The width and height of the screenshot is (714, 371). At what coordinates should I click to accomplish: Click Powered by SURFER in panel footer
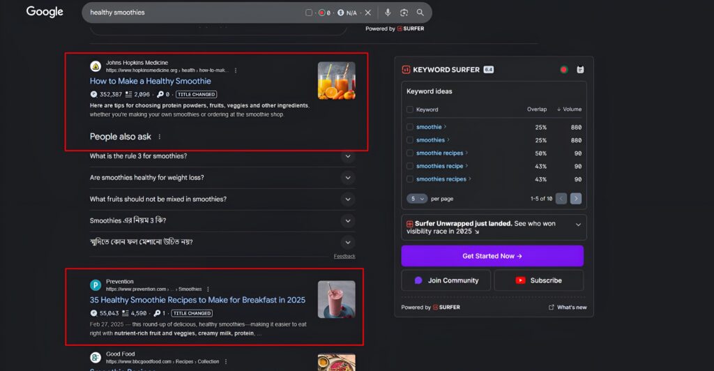click(x=430, y=308)
